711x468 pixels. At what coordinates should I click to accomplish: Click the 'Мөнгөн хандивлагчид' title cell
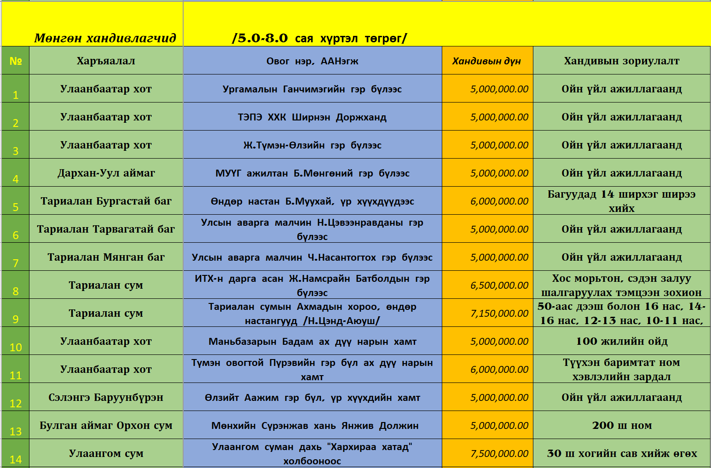tap(105, 38)
